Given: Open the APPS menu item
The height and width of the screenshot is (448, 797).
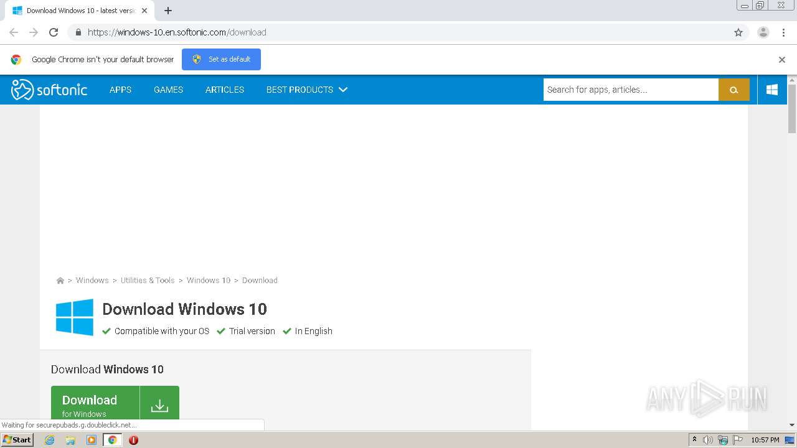Looking at the screenshot, I should pyautogui.click(x=120, y=90).
